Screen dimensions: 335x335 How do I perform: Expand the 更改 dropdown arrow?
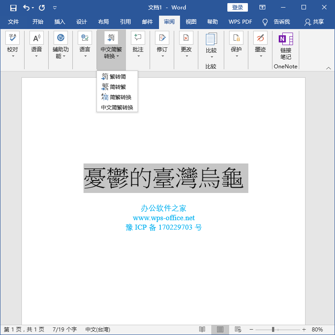pyautogui.click(x=187, y=56)
